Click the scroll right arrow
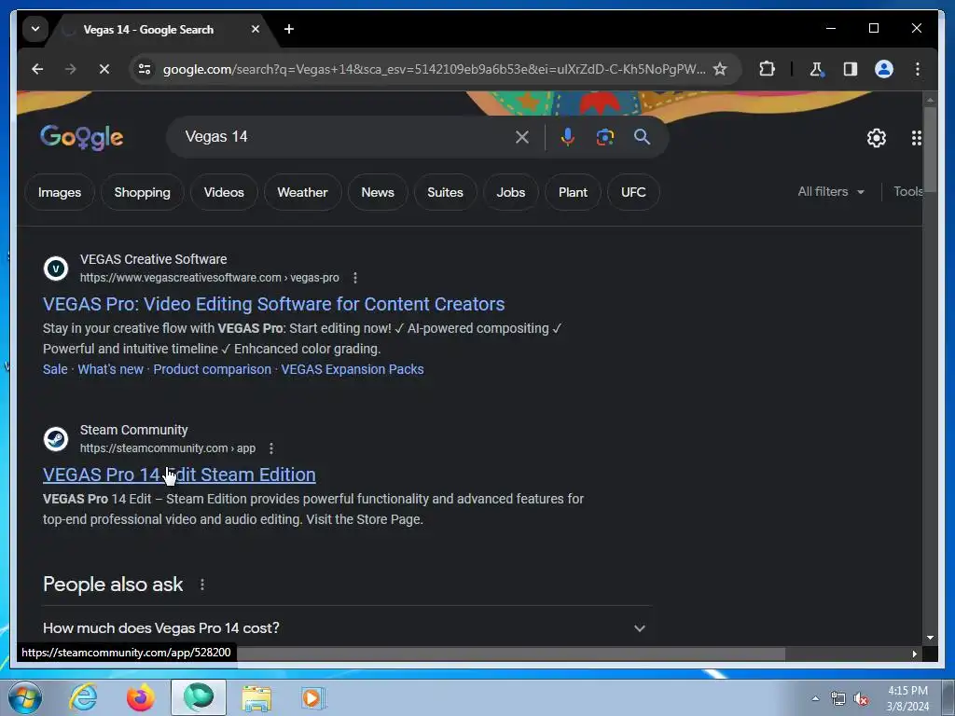Image resolution: width=955 pixels, height=716 pixels. (914, 654)
